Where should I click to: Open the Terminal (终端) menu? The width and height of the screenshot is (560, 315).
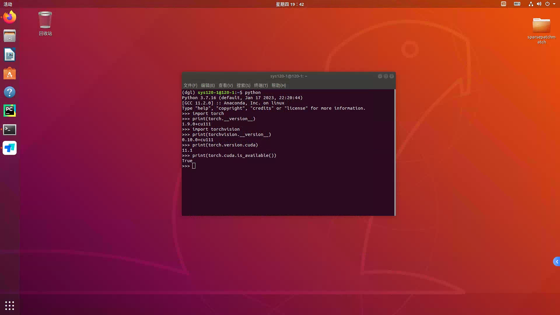(261, 85)
